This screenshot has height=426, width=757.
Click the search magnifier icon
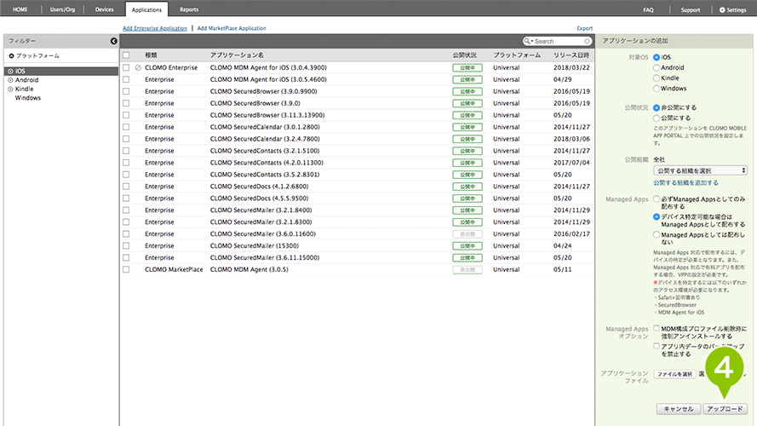pyautogui.click(x=527, y=41)
